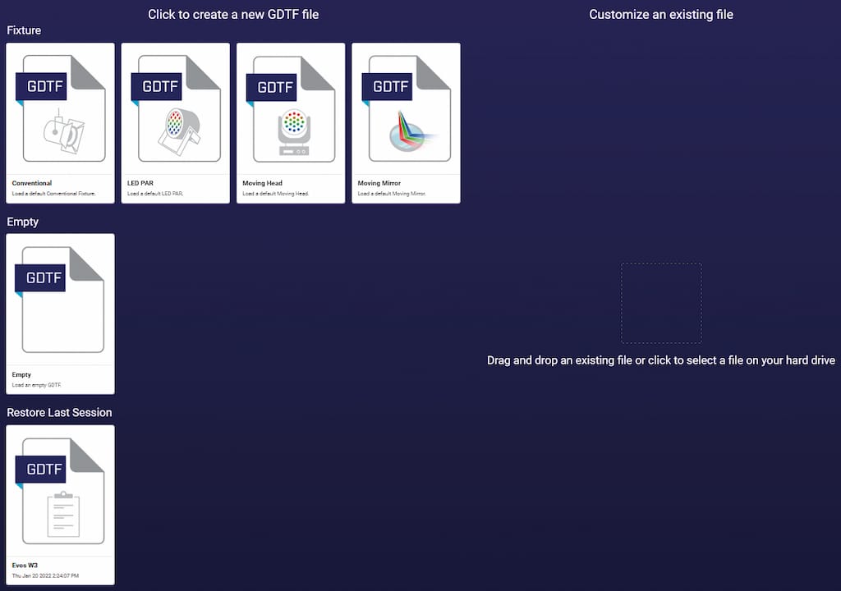Click the dashed file drop zone box
Image resolution: width=841 pixels, height=591 pixels.
[661, 303]
